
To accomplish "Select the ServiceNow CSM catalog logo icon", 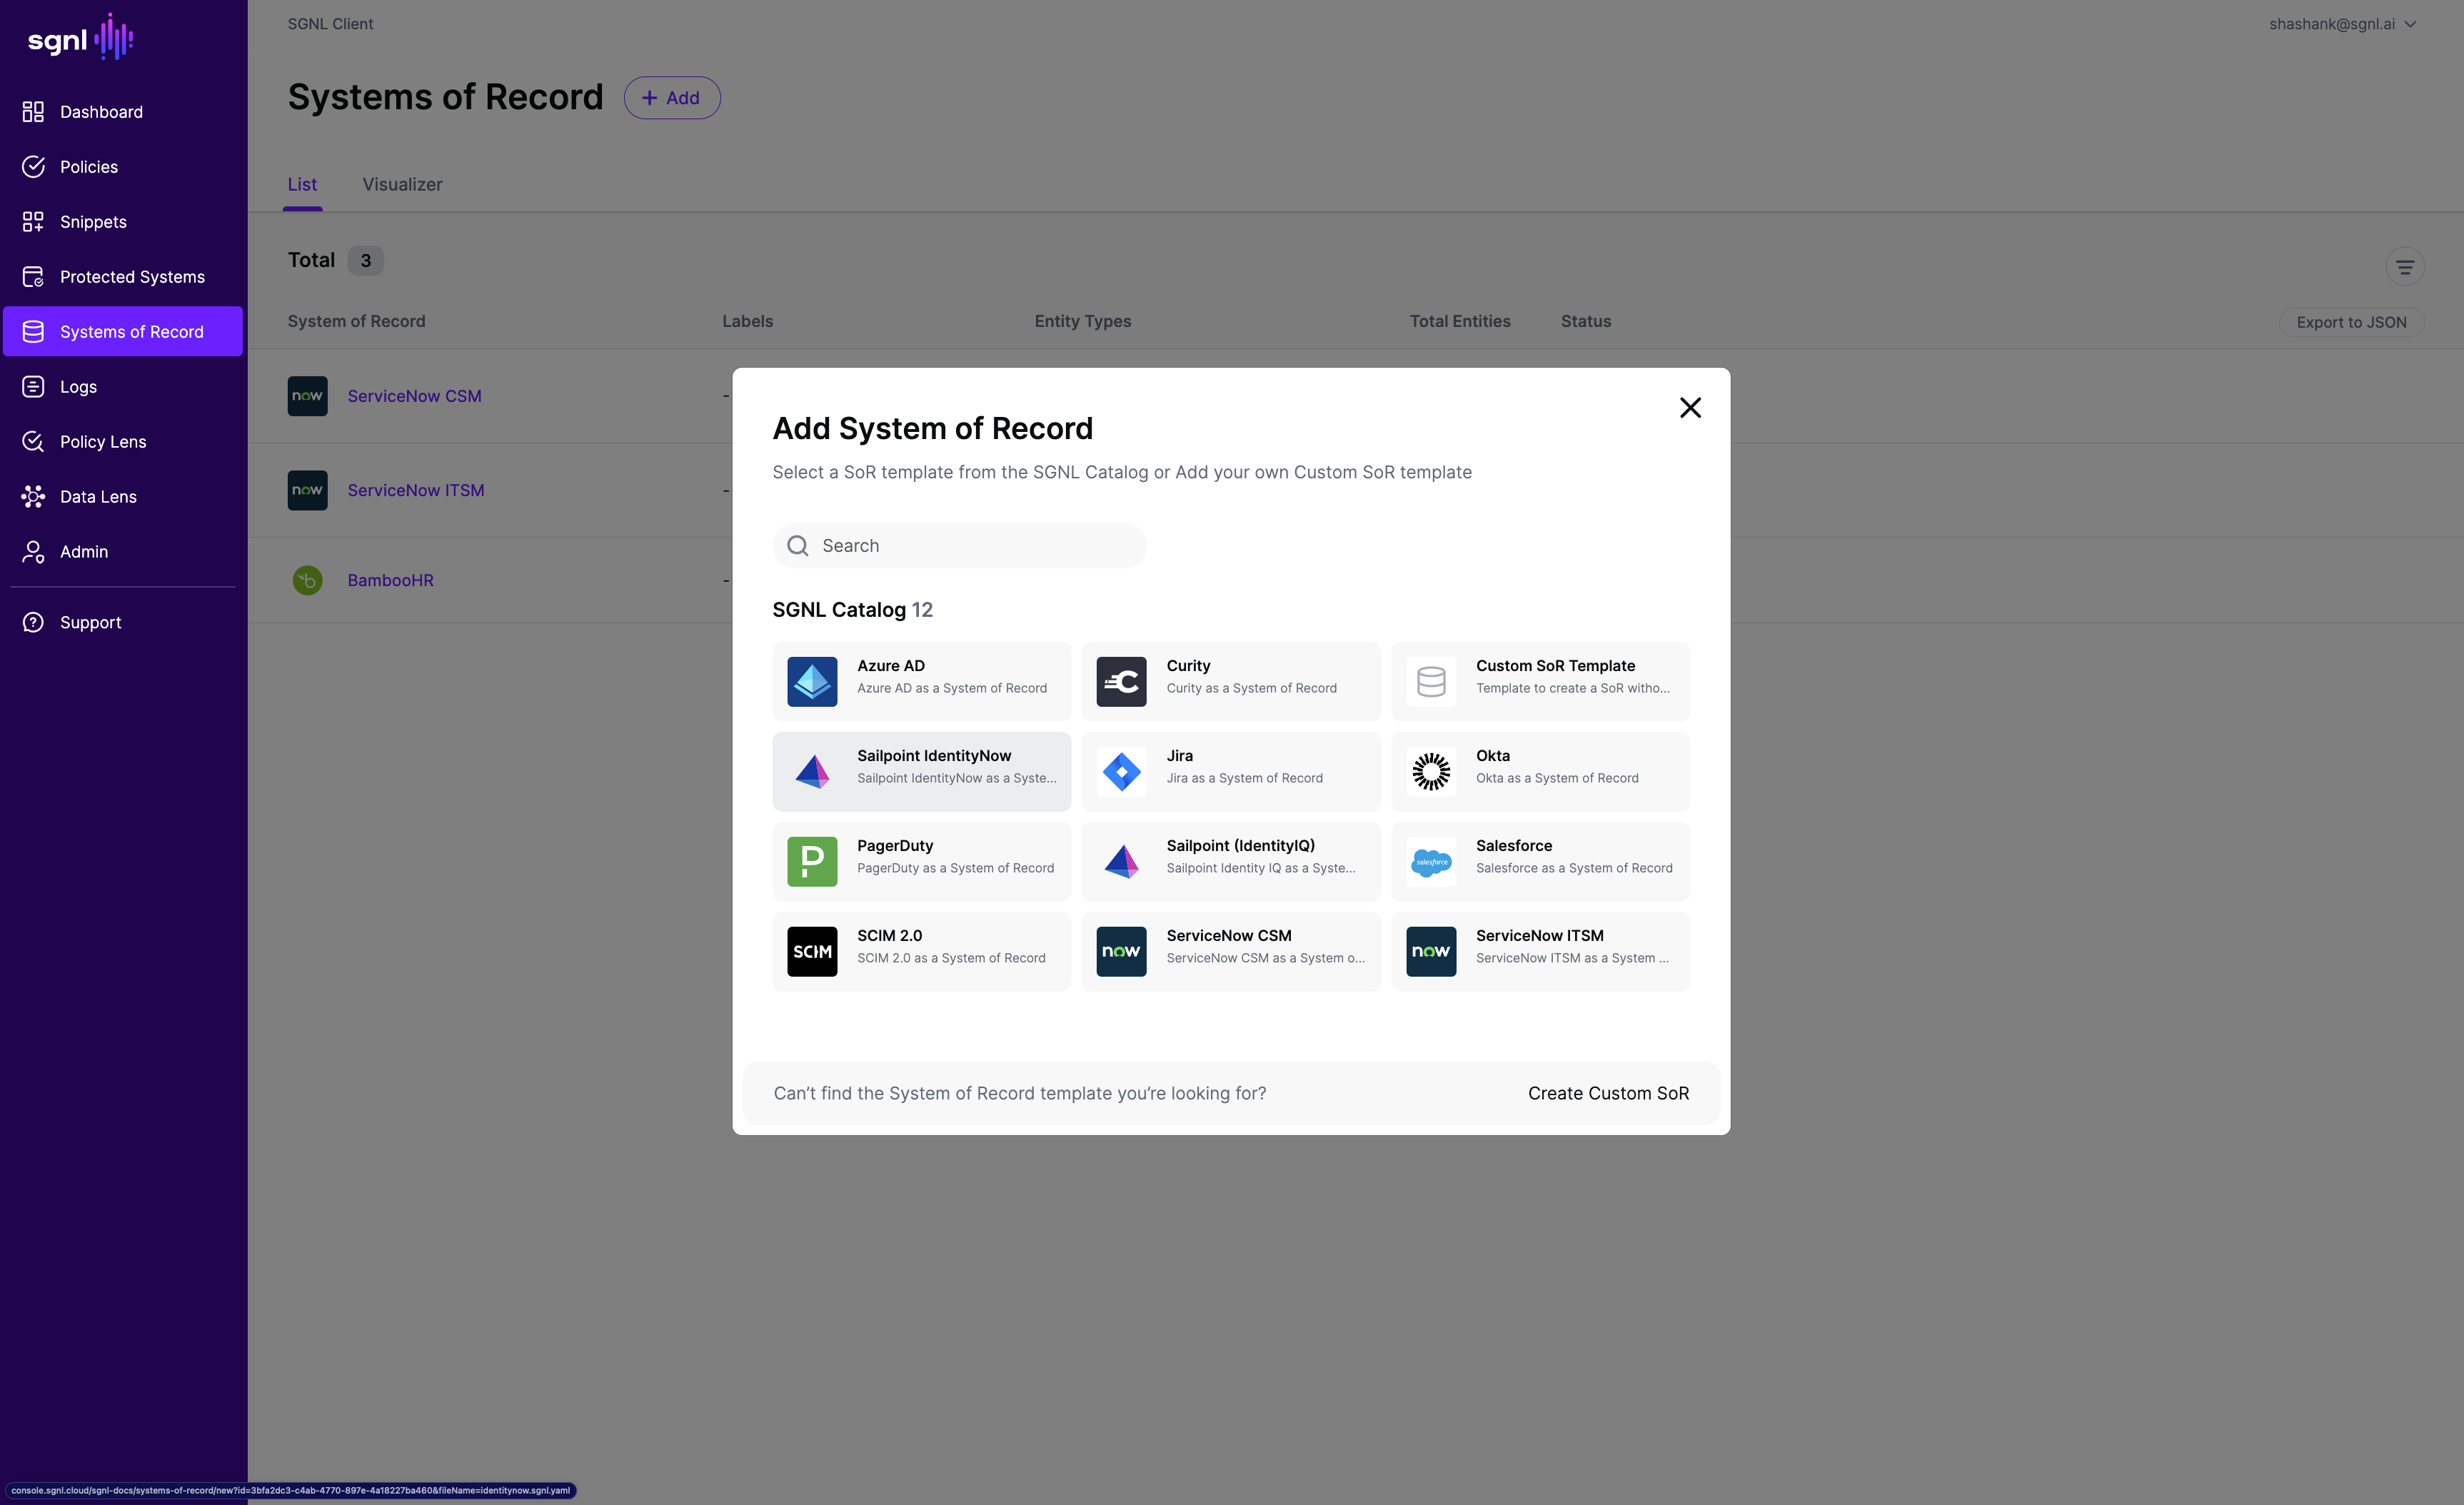I will 1121,952.
